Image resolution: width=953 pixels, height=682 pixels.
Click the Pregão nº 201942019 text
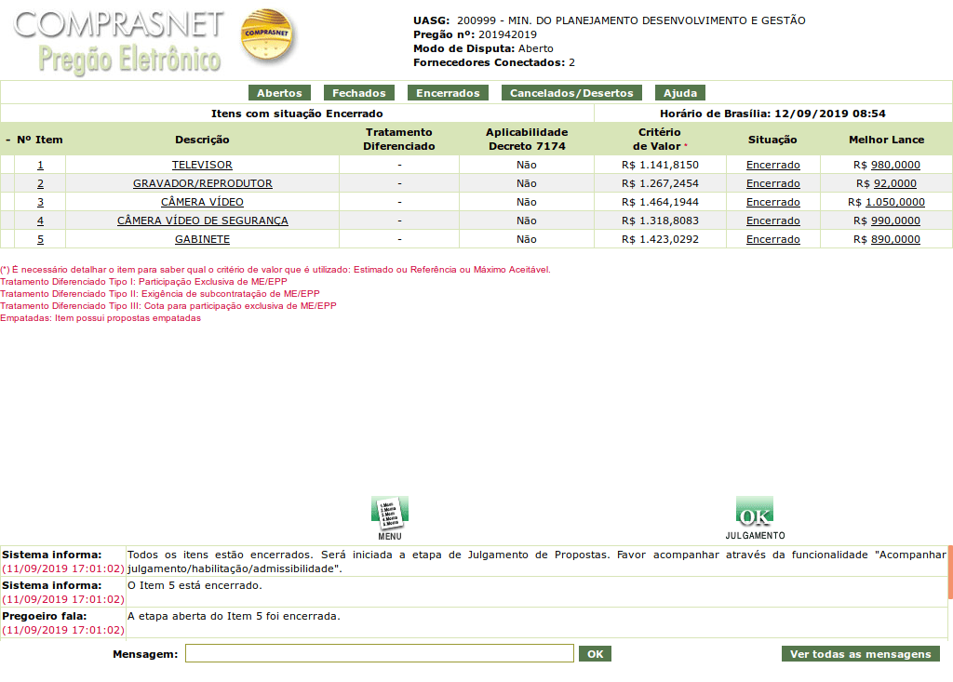[475, 34]
